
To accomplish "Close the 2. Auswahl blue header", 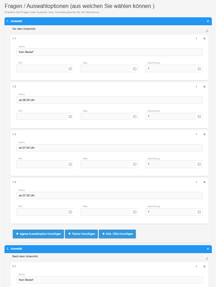I will coord(208,249).
